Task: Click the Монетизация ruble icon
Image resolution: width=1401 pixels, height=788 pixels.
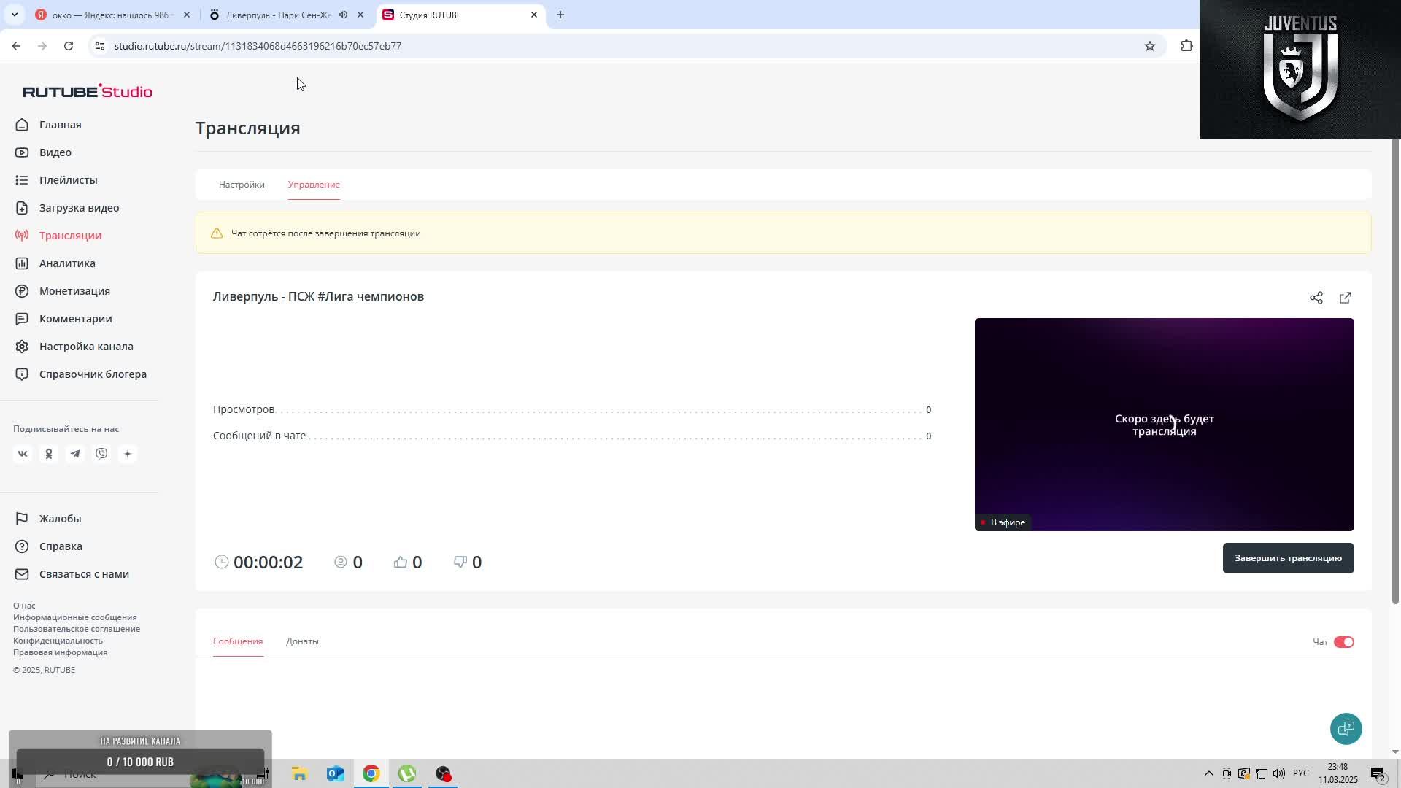Action: point(22,291)
